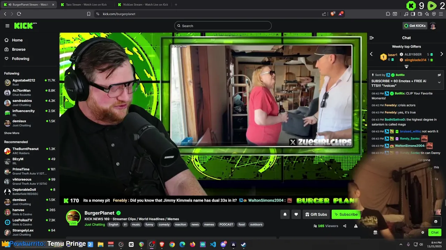This screenshot has height=250, width=446.
Task: Open Browse in sidebar
Action: 19,49
